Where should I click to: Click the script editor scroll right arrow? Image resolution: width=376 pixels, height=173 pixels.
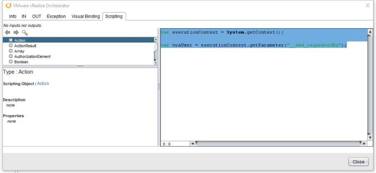pos(365,144)
